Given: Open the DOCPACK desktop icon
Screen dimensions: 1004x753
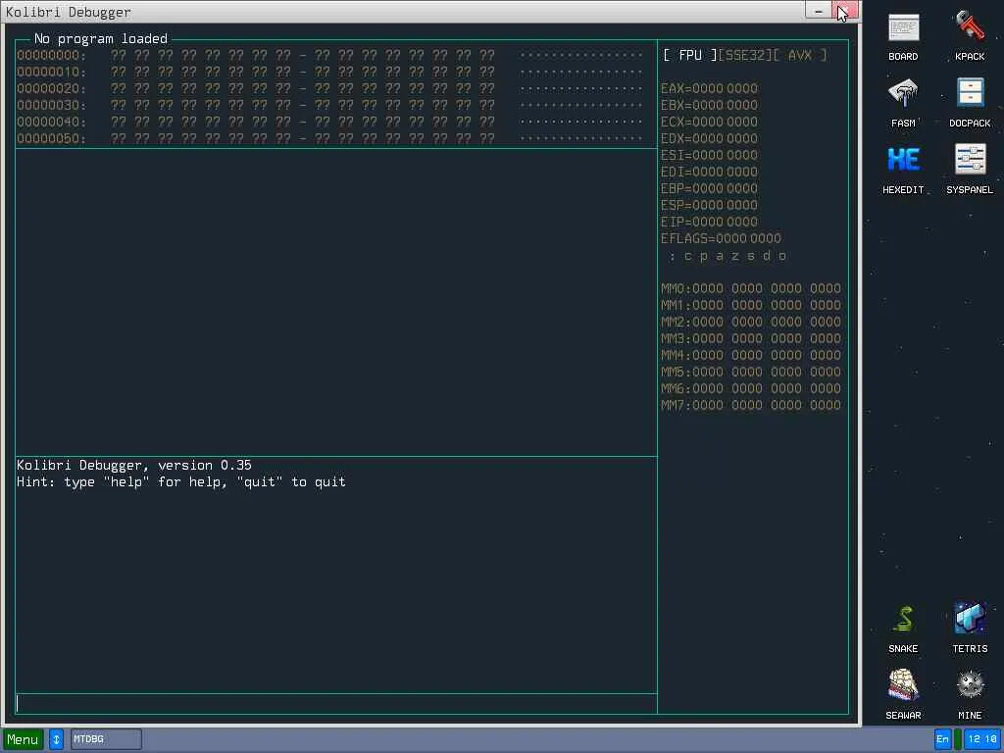Looking at the screenshot, I should point(970,95).
